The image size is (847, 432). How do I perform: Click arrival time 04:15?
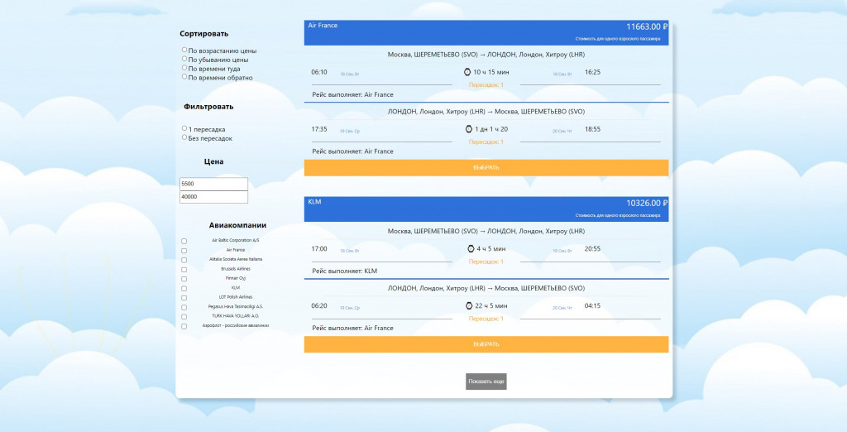click(592, 305)
